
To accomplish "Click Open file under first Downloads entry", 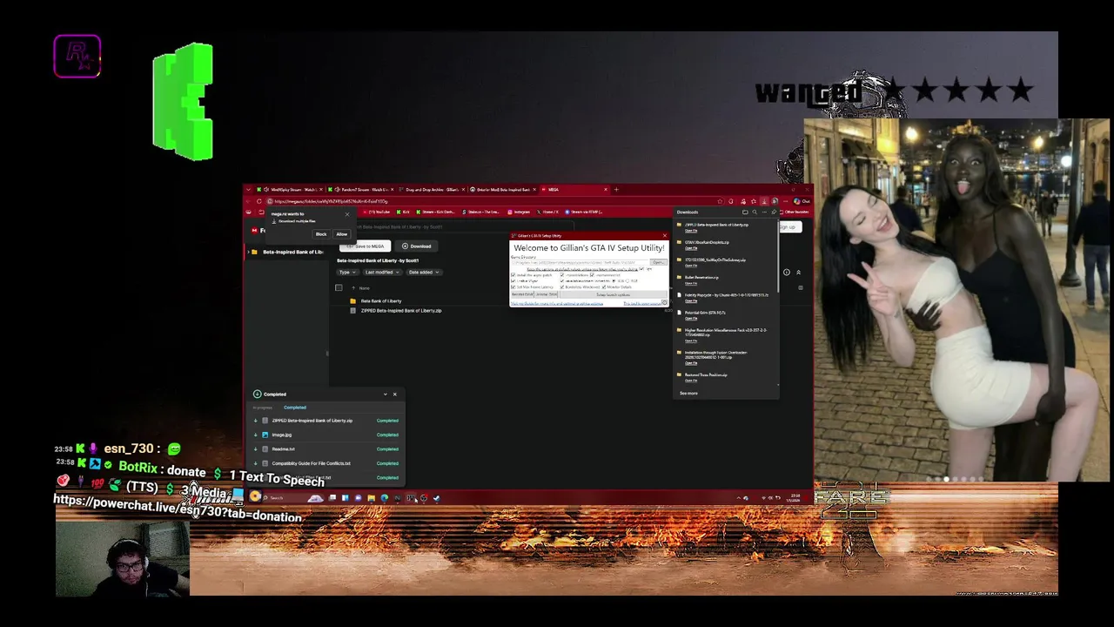I will (690, 230).
